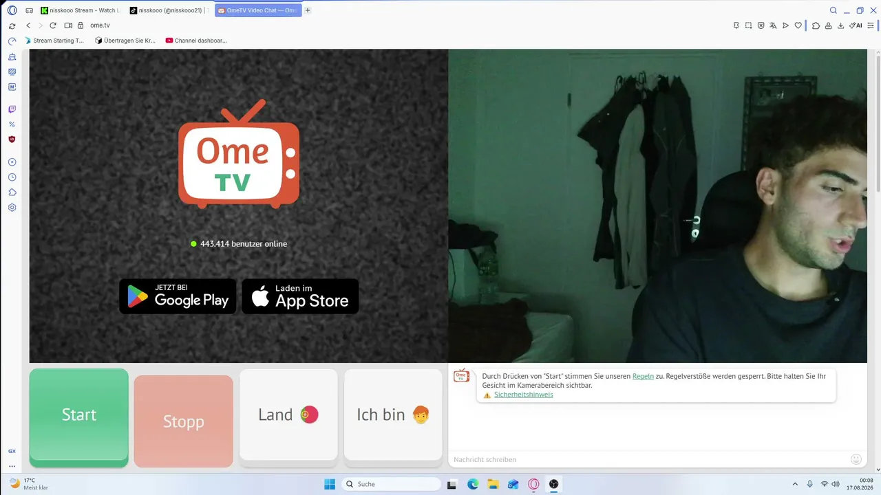Viewport: 881px width, 495px height.
Task: Open Übertragen Sie Kr... bookmark
Action: pyautogui.click(x=125, y=41)
